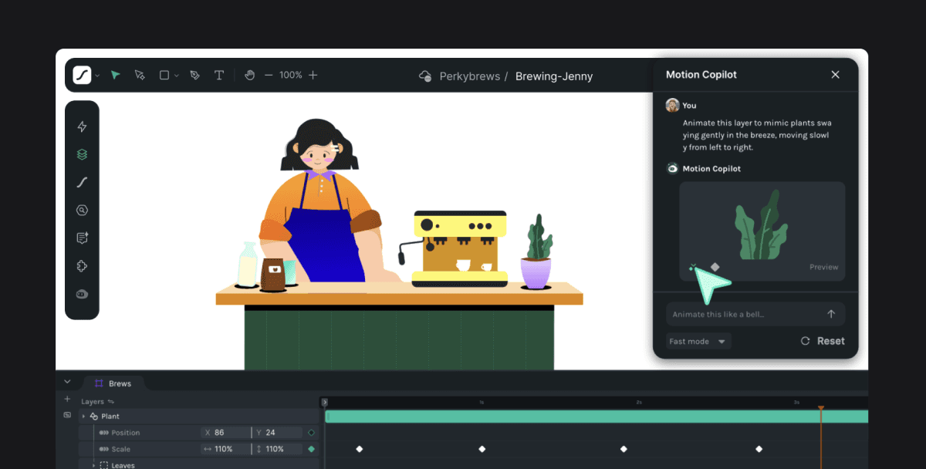Open the Fast mode dropdown
926x469 pixels.
point(698,341)
